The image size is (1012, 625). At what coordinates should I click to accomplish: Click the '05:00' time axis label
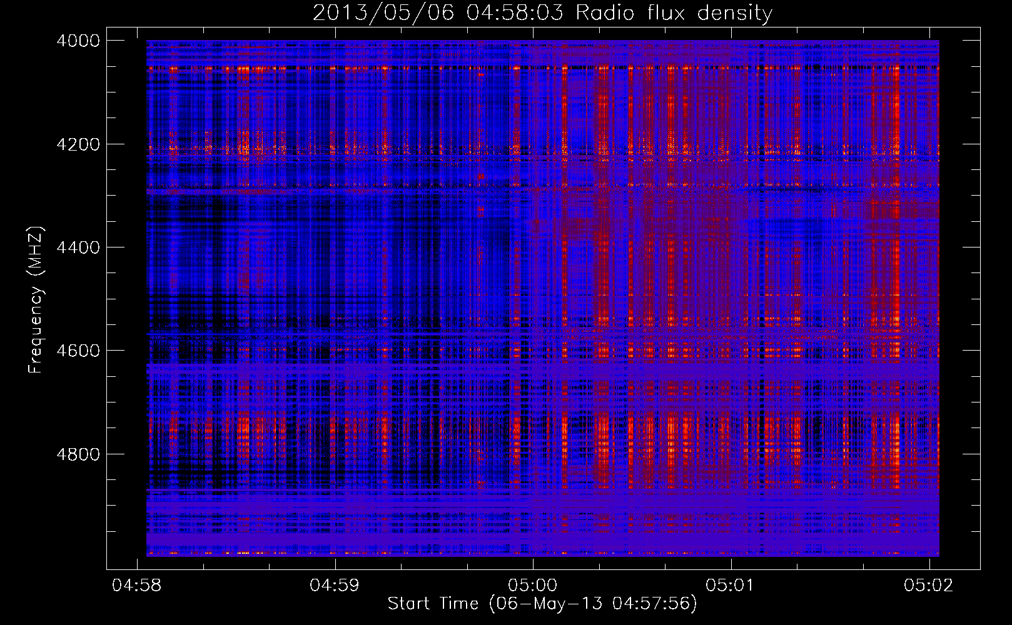point(532,585)
